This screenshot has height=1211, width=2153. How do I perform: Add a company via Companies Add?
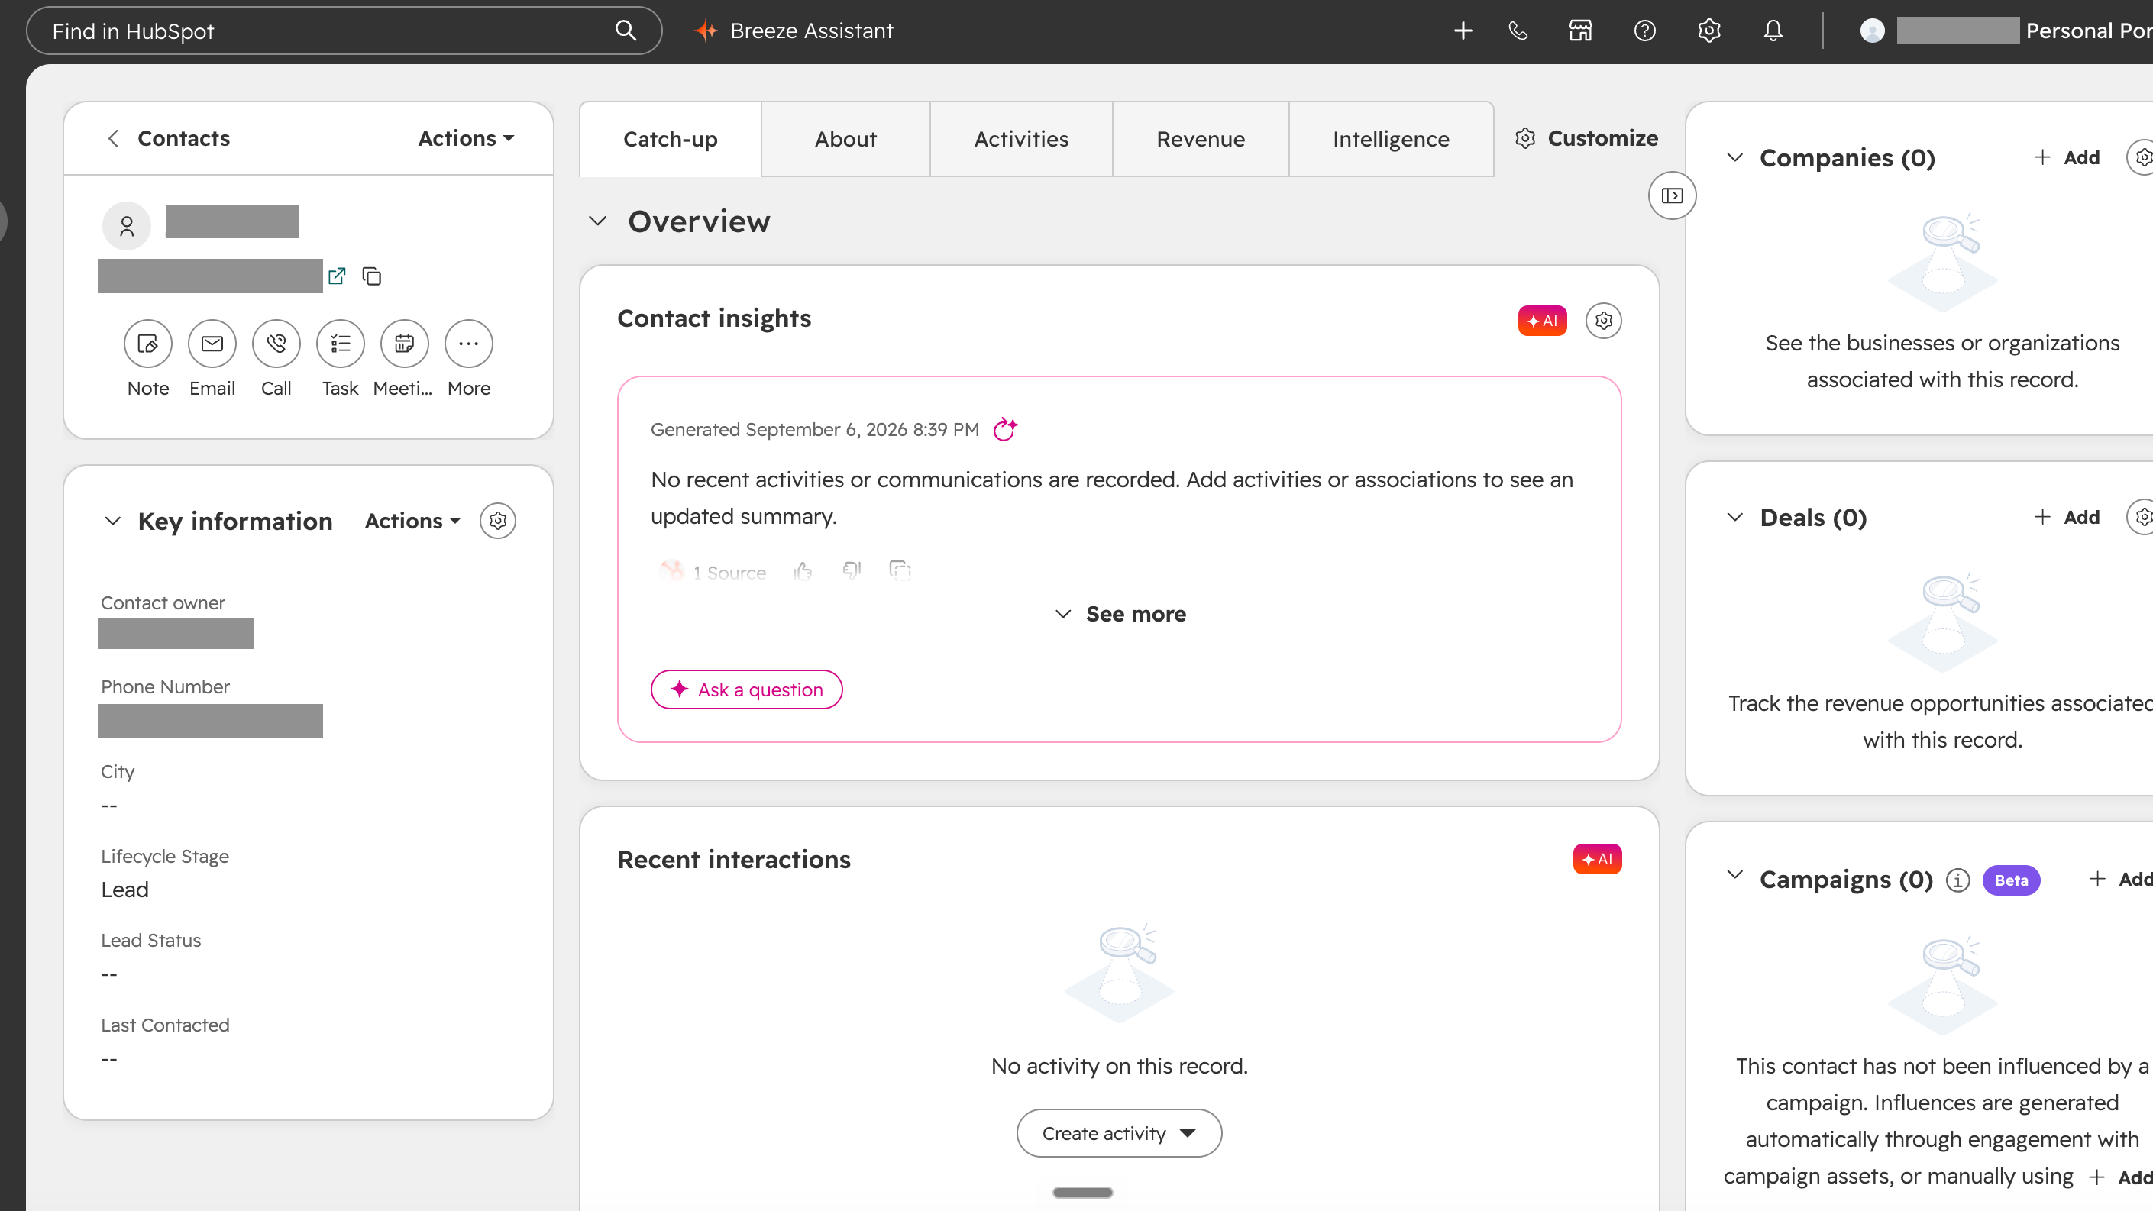[x=2067, y=157]
